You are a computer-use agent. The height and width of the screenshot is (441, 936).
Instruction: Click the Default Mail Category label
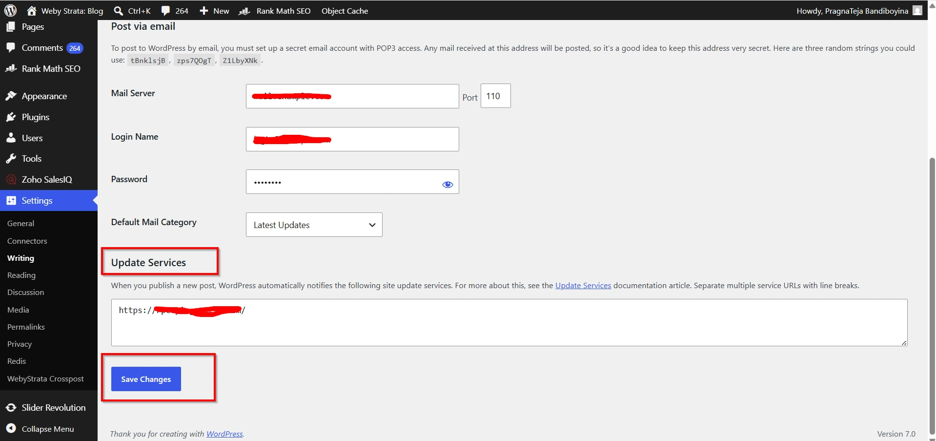(154, 222)
